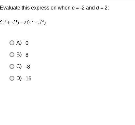Select radio button for option B
Viewport: 135px width, 125px height.
[12, 54]
